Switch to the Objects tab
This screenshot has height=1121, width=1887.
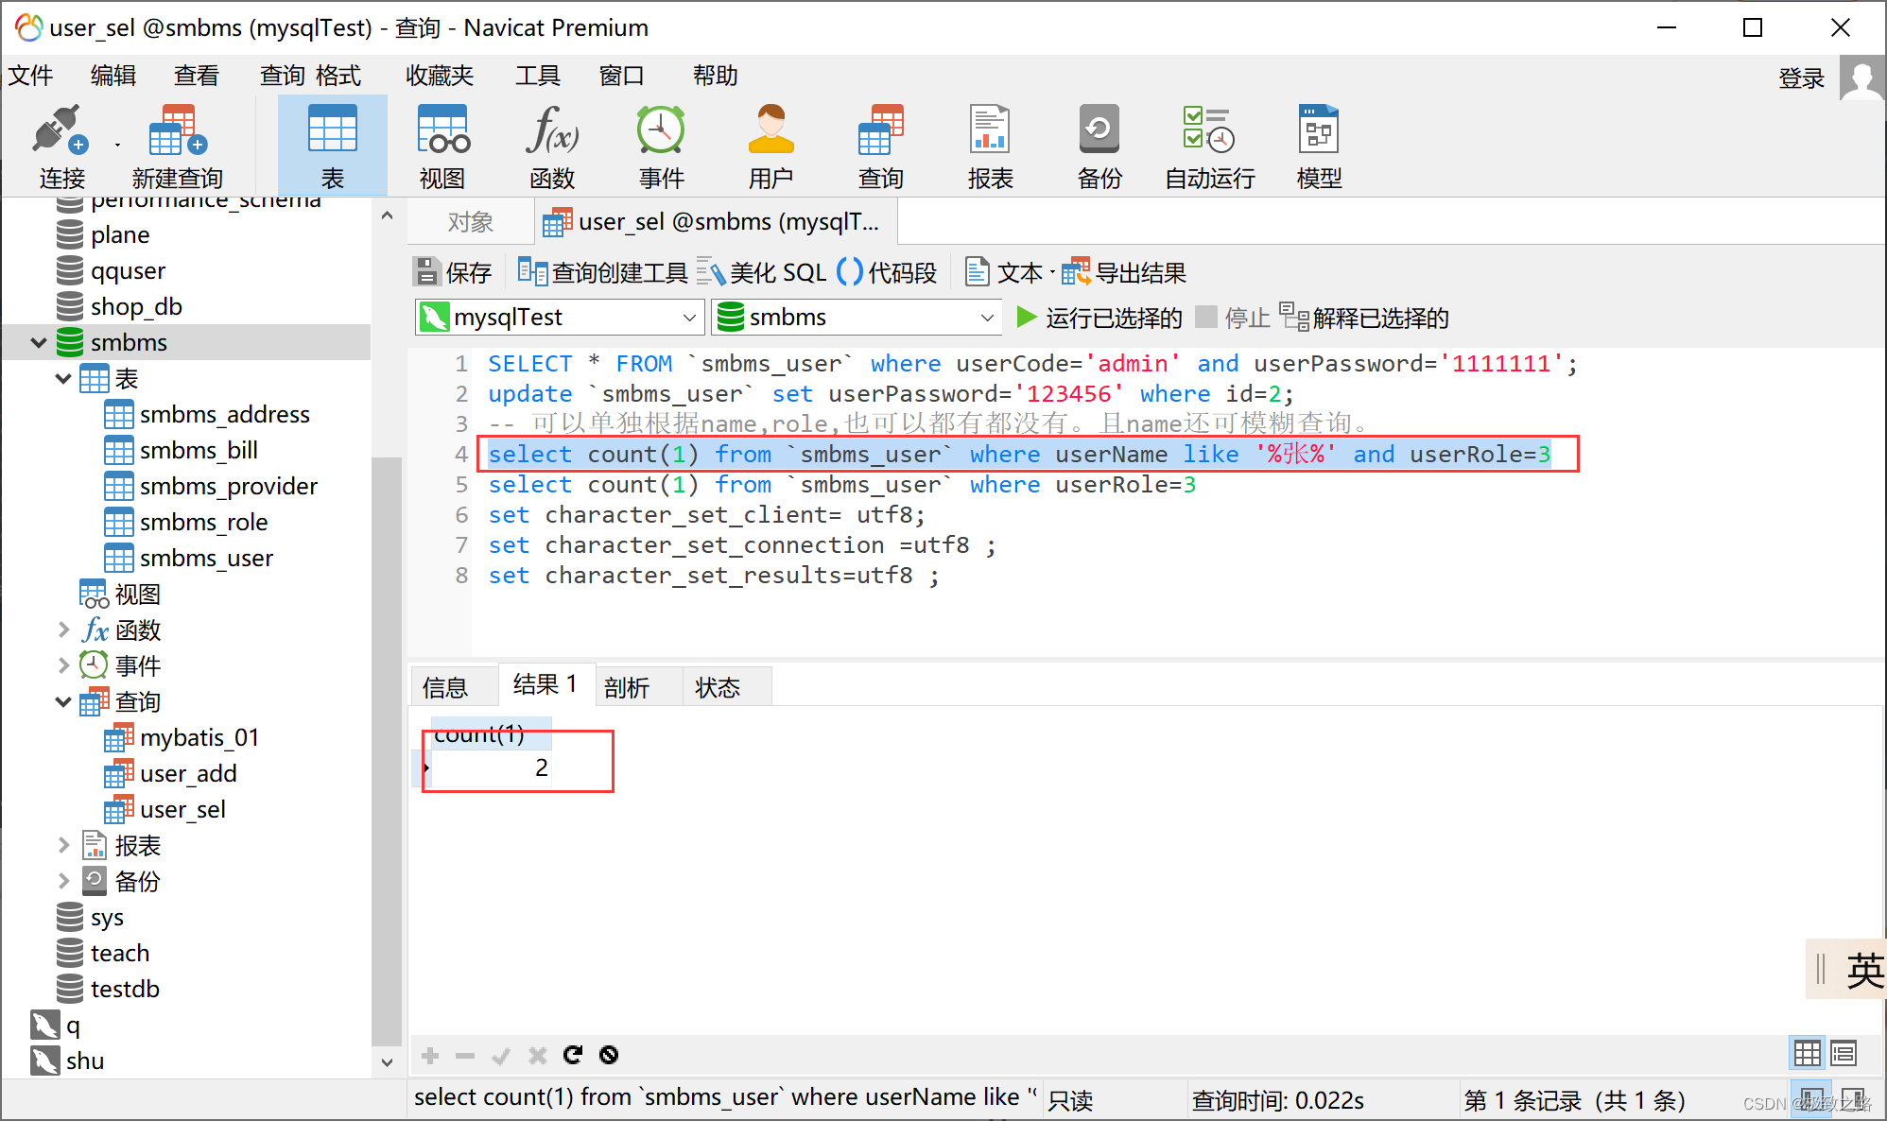(471, 222)
